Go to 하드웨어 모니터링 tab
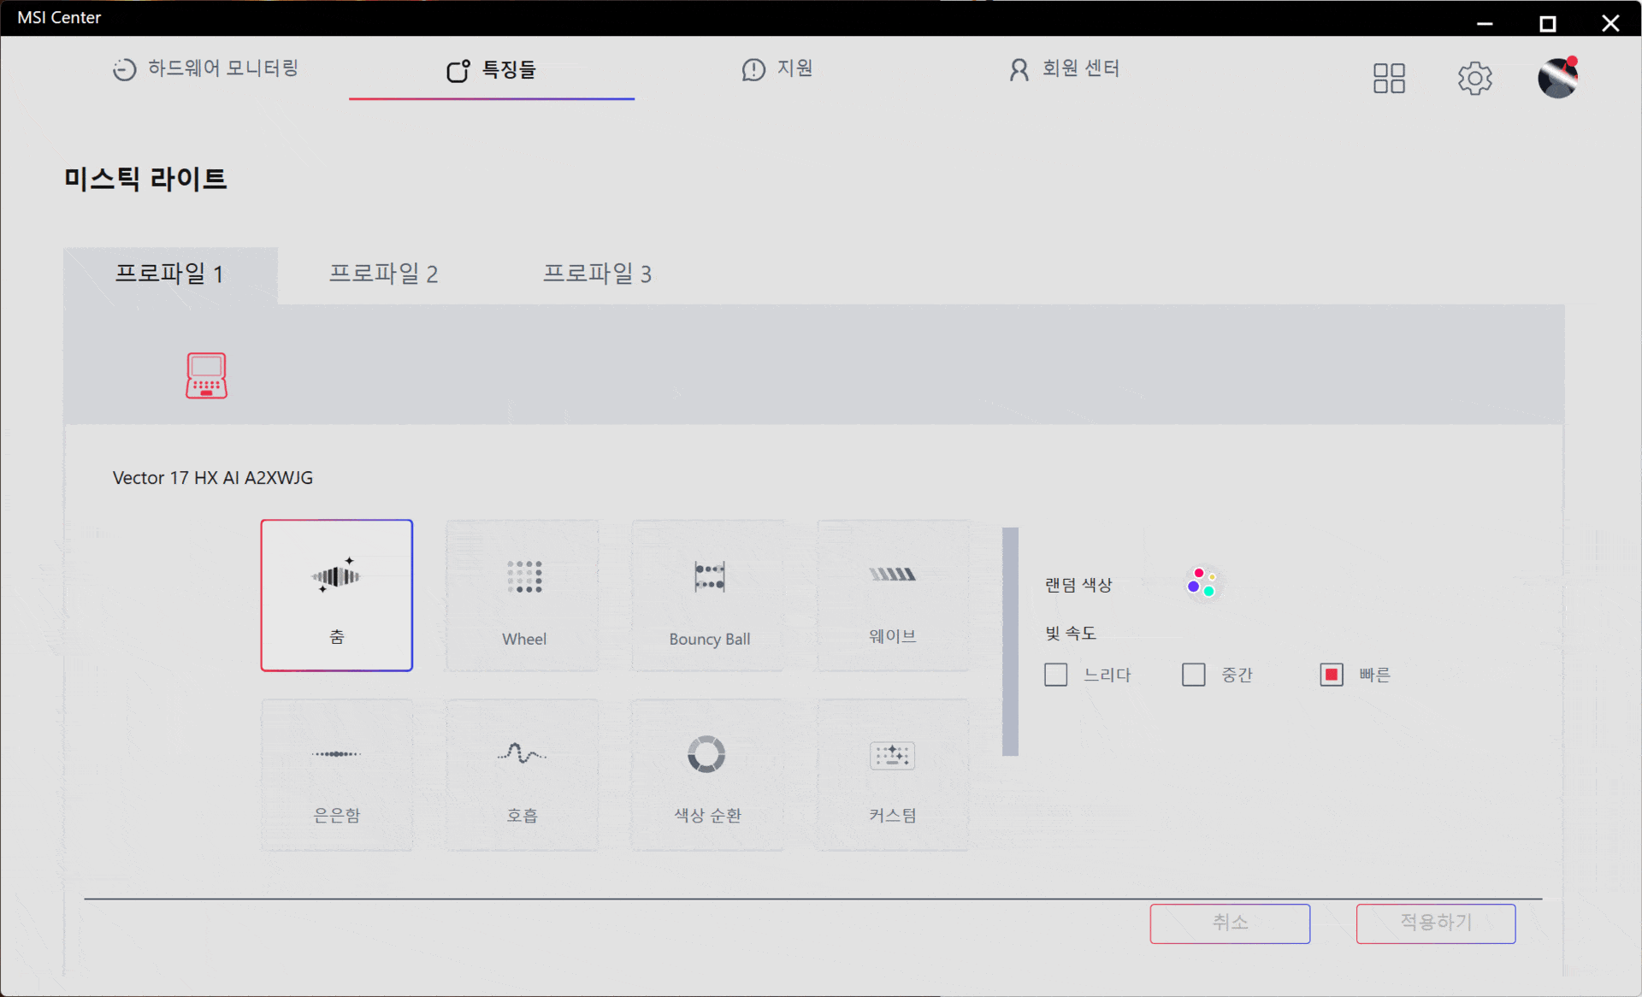 click(205, 68)
